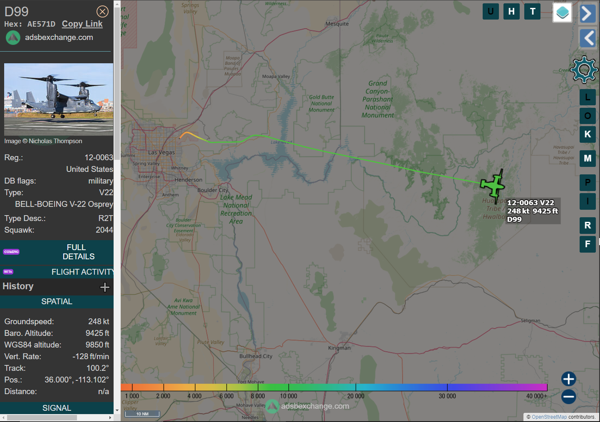Zoom out with the minus button
The image size is (600, 422).
(x=568, y=397)
